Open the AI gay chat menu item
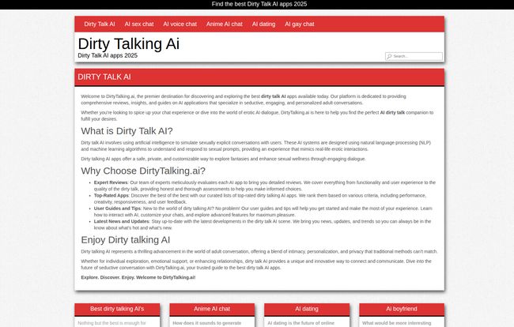This screenshot has height=327, width=514. click(299, 24)
